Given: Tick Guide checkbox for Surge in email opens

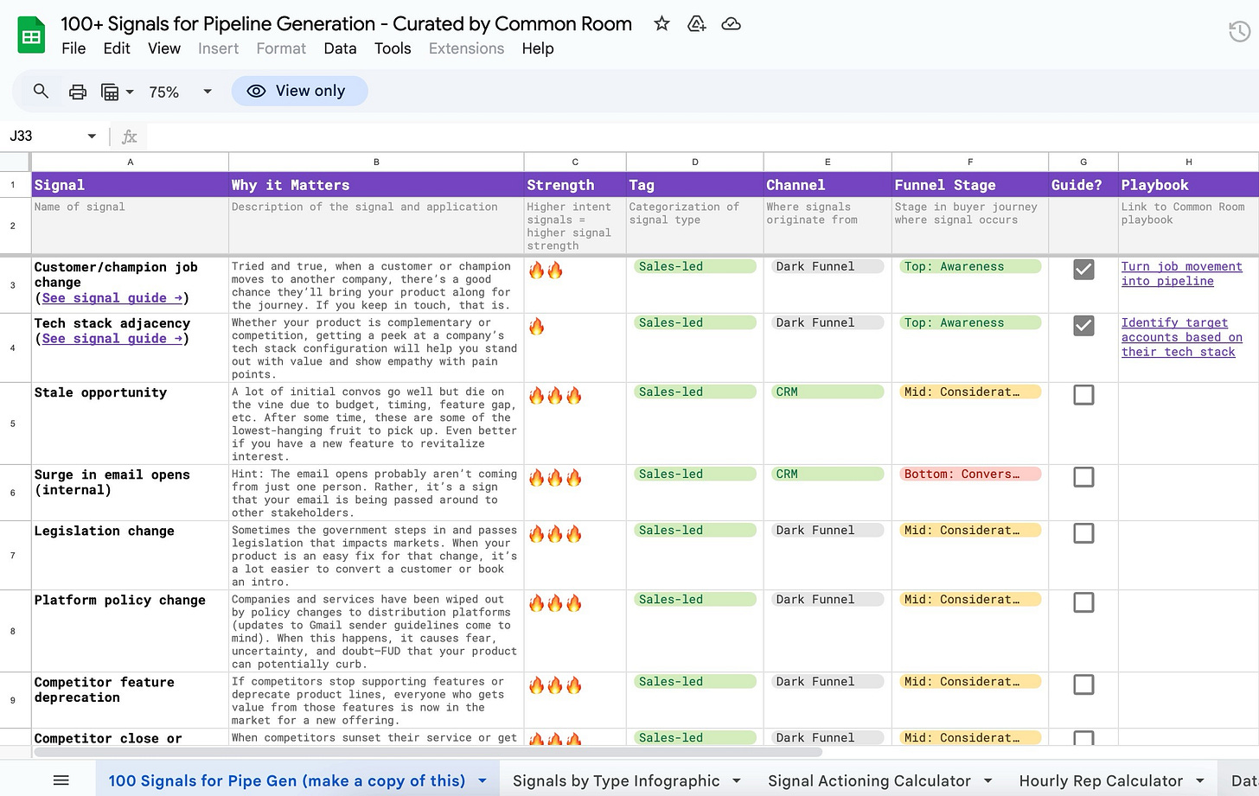Looking at the screenshot, I should point(1083,477).
